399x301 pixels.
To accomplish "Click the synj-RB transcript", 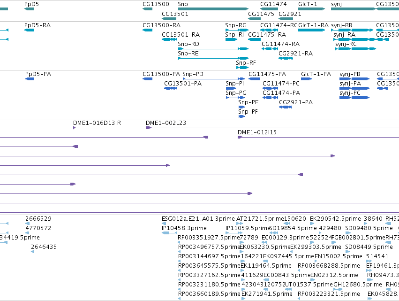I will [x=352, y=30].
